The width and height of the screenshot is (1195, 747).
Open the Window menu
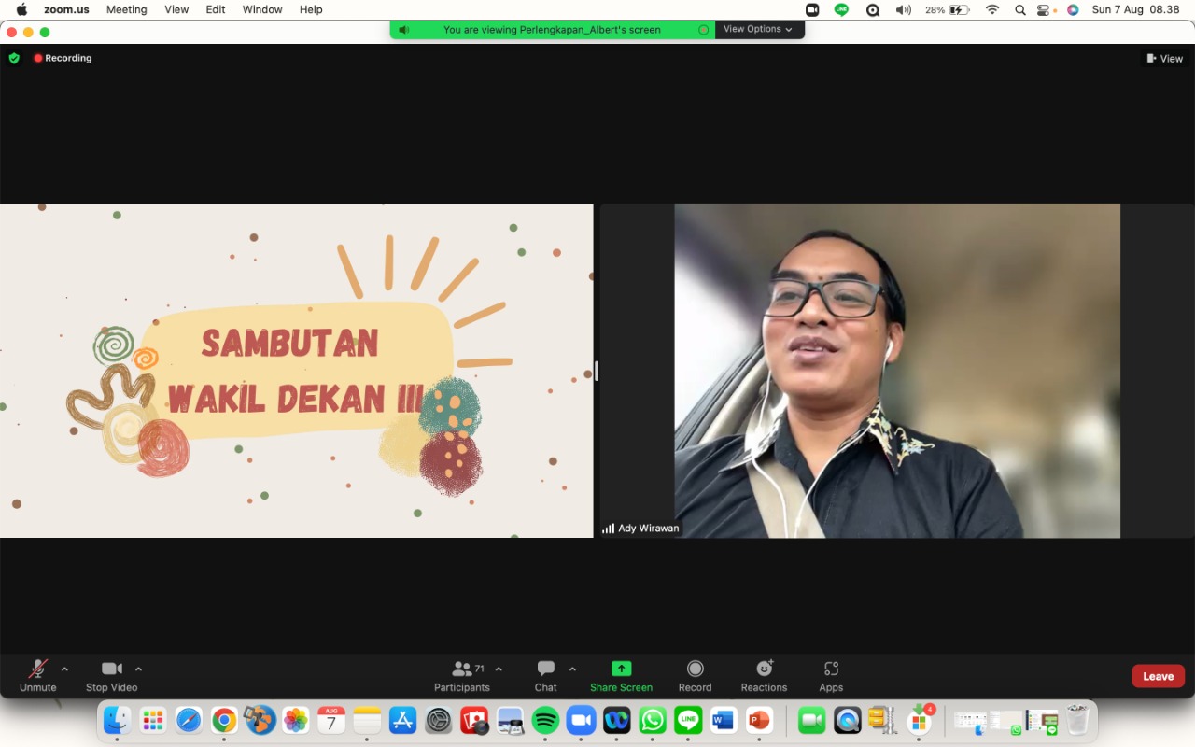[262, 9]
